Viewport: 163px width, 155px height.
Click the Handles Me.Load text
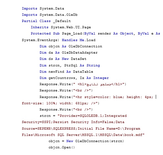pos(79,40)
